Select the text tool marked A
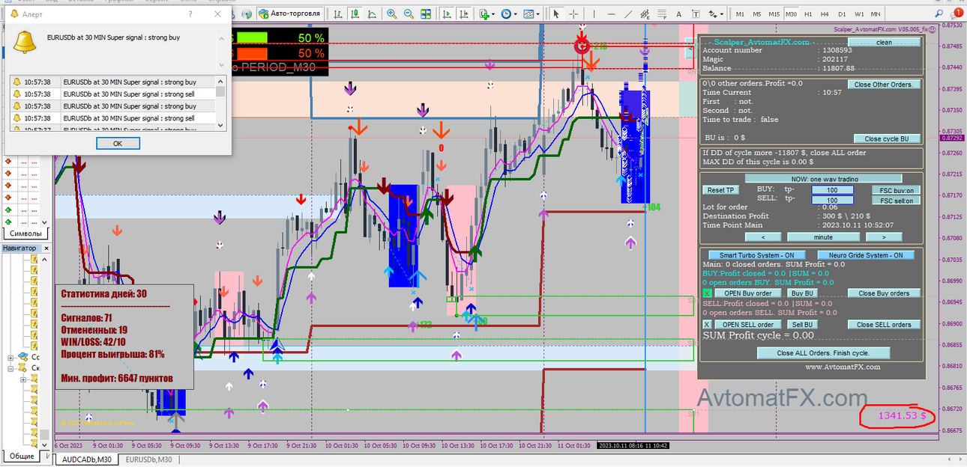967x467 pixels. tap(678, 13)
